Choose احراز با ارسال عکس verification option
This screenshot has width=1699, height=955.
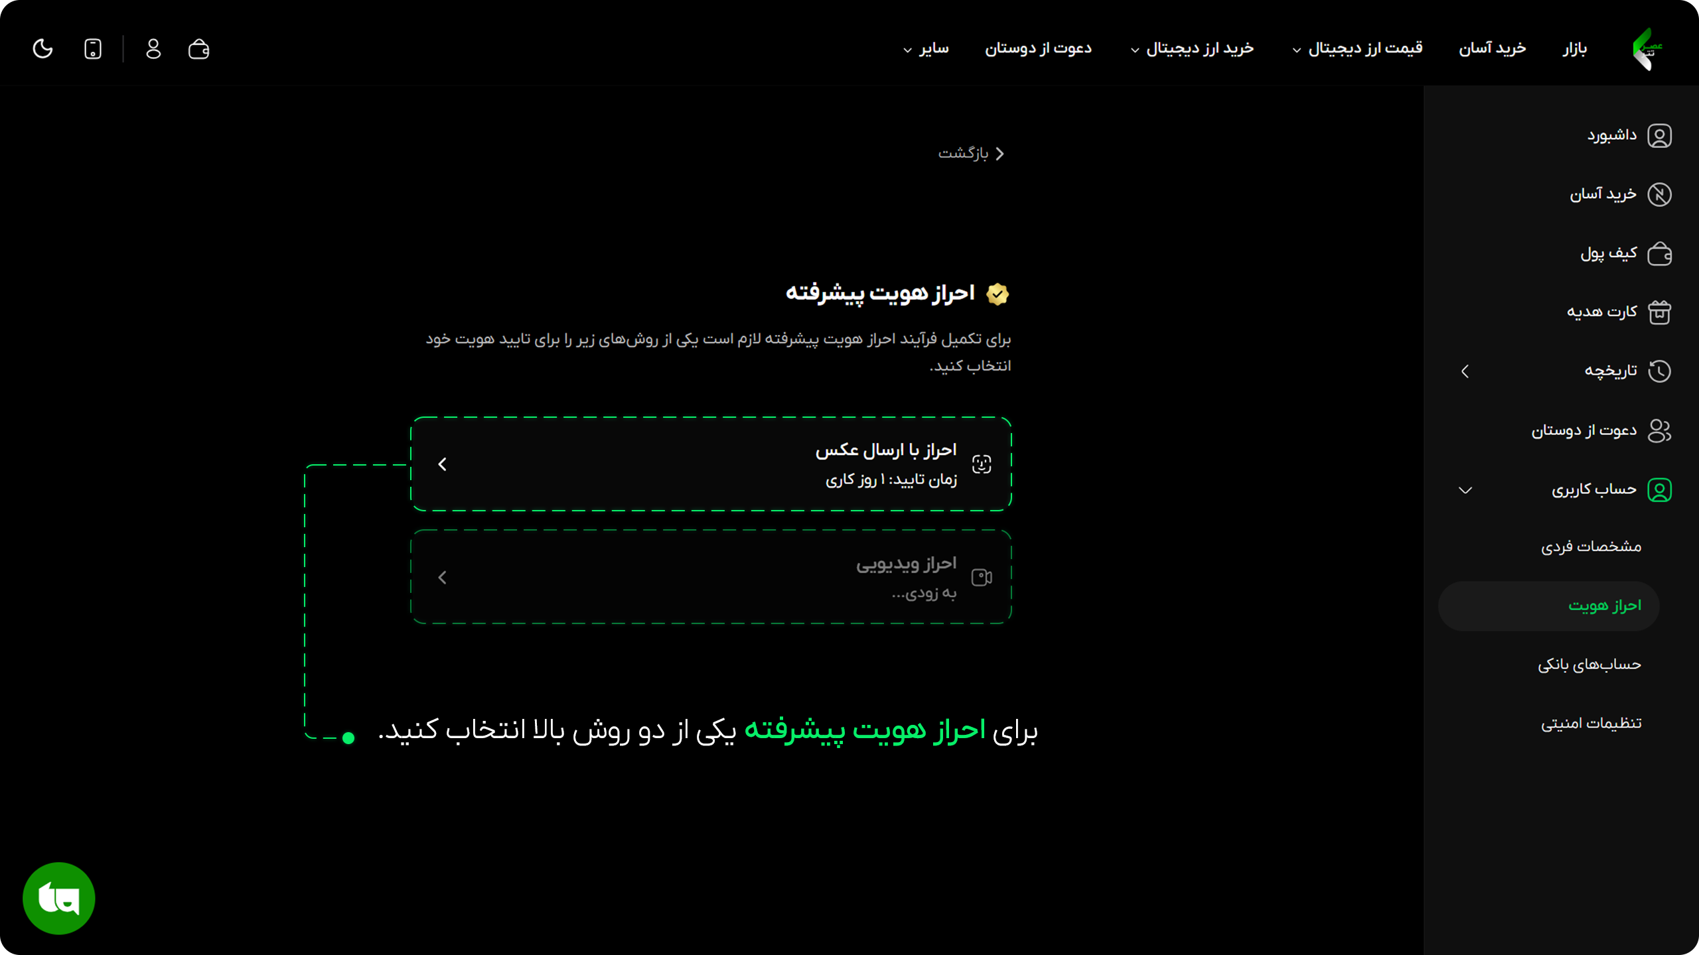[x=711, y=464]
